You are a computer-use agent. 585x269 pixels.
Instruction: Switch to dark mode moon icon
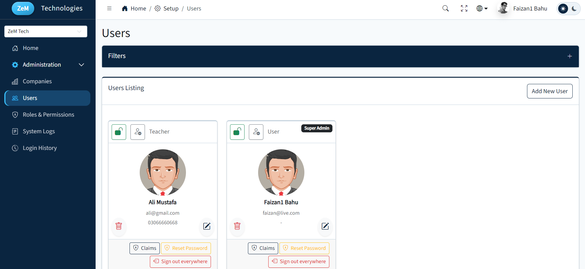[x=574, y=9]
